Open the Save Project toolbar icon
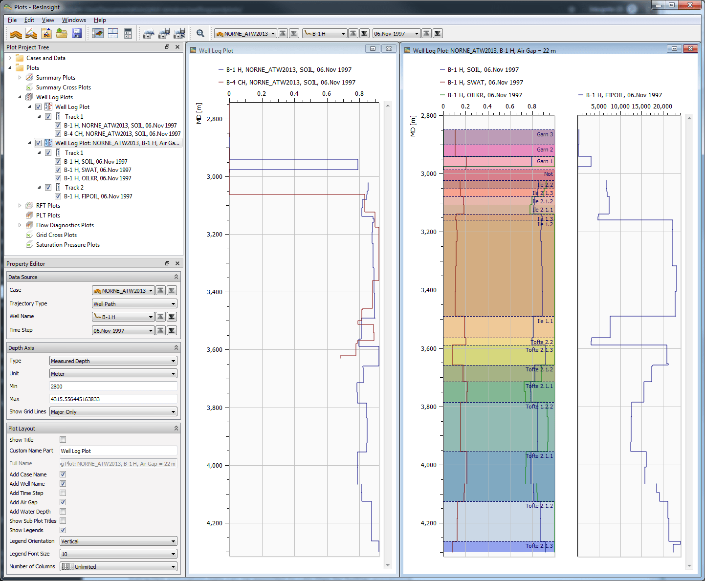705x581 pixels. coord(77,33)
